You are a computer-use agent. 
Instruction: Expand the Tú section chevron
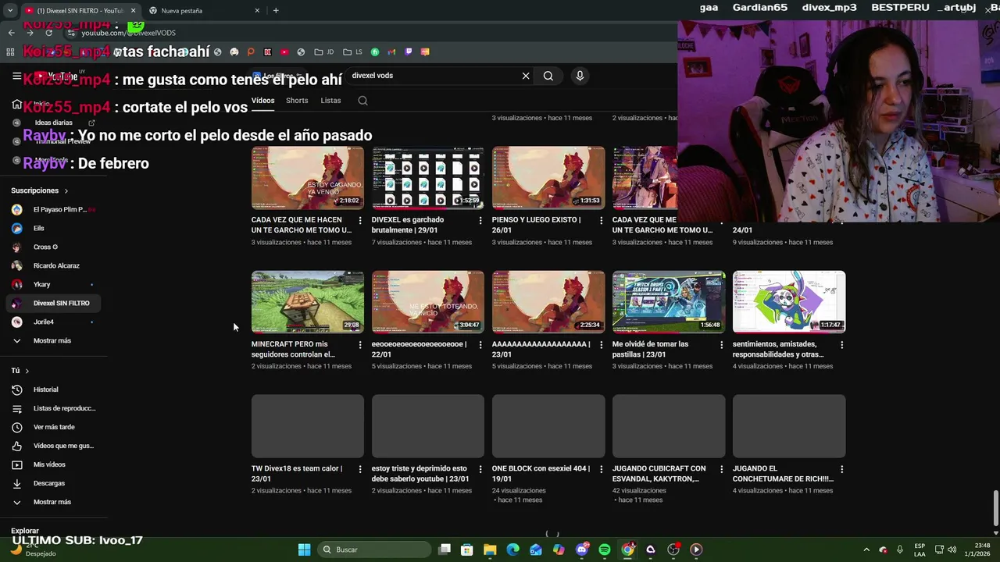coord(27,371)
